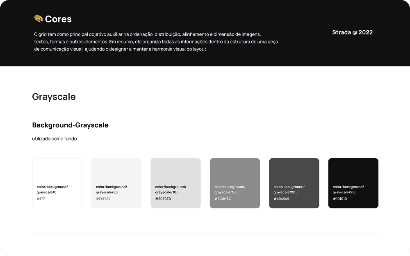The height and width of the screenshot is (256, 410).
Task: Select the grayscale/200 dark gray swatch
Action: pos(294,183)
